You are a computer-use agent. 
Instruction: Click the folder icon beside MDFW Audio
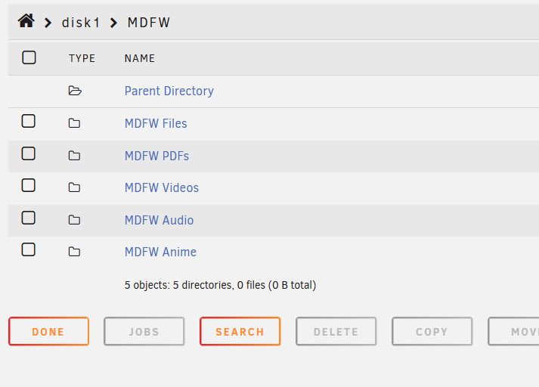[x=74, y=220]
